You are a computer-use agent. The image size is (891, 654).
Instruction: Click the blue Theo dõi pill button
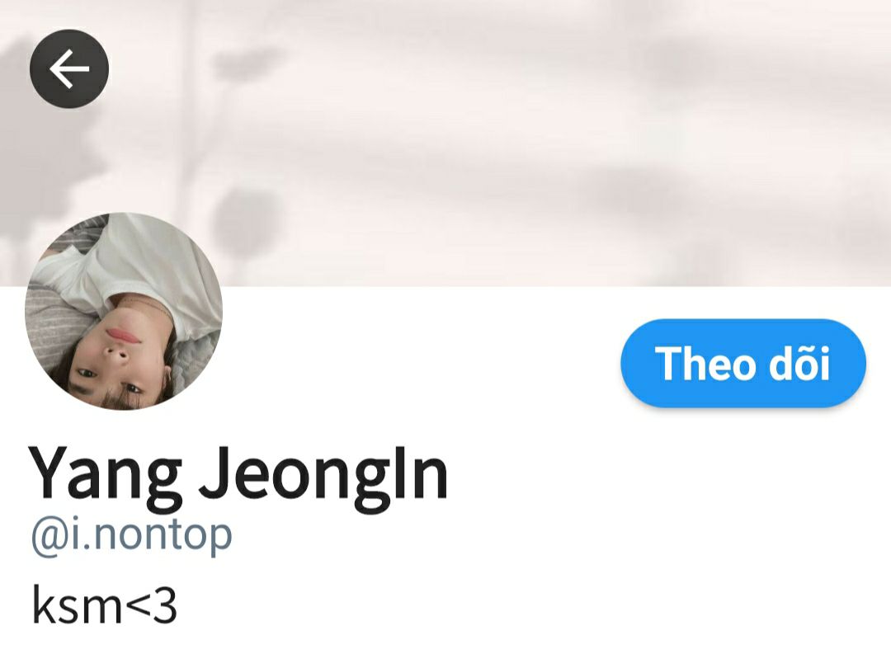(x=742, y=363)
